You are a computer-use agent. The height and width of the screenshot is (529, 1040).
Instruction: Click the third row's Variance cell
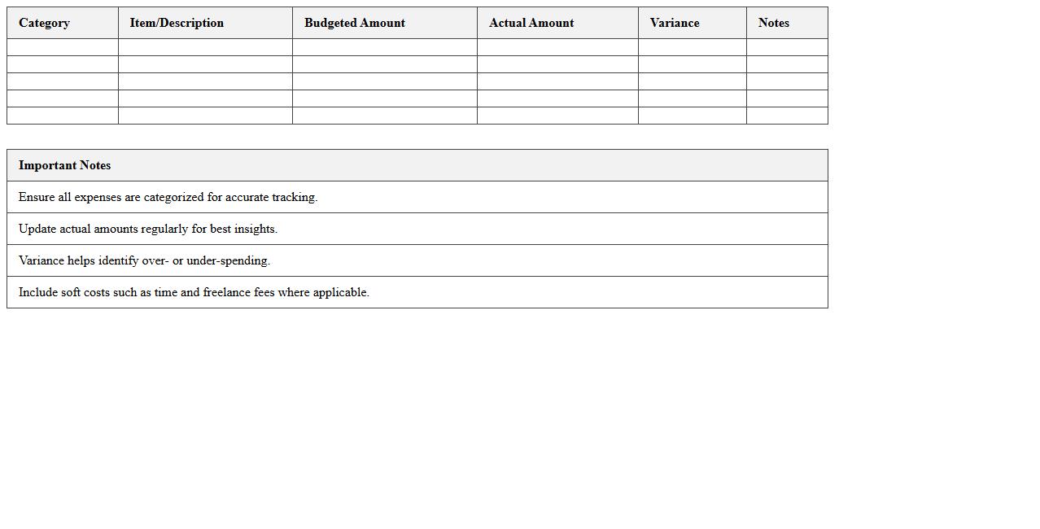click(692, 81)
